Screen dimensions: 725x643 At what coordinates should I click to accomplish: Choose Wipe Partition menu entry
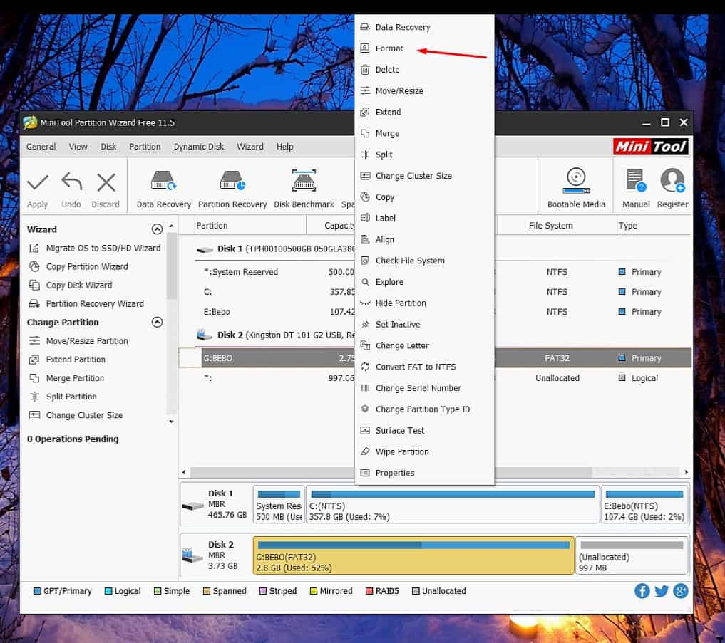click(424, 451)
